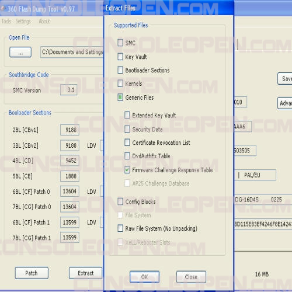292x292 pixels.
Task: Check the Extended Key Vault option
Action: 127,115
